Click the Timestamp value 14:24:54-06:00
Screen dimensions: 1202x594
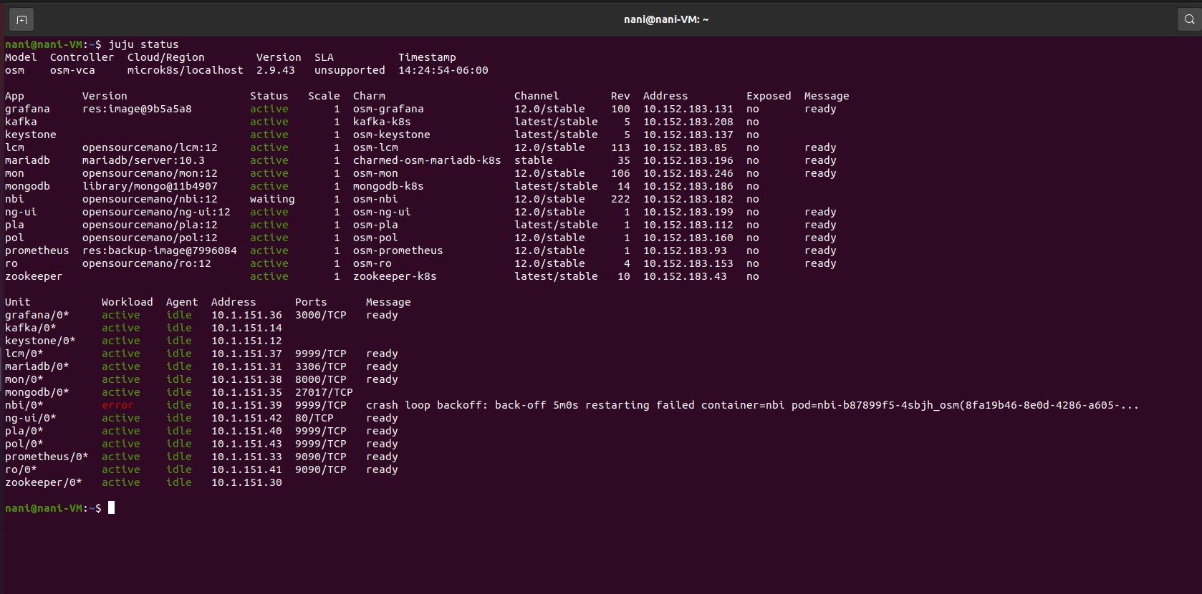click(443, 70)
